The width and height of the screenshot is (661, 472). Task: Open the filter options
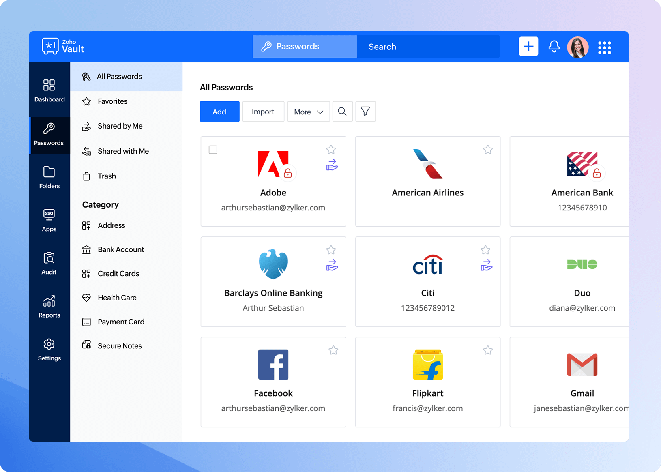click(365, 112)
